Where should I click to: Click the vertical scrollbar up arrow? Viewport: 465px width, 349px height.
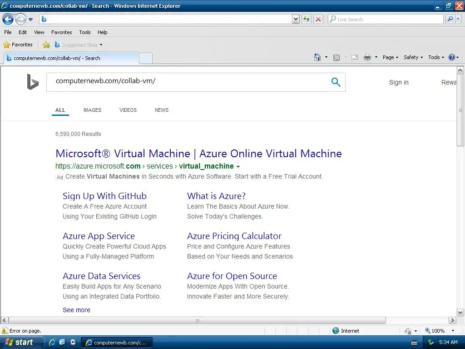pos(460,70)
